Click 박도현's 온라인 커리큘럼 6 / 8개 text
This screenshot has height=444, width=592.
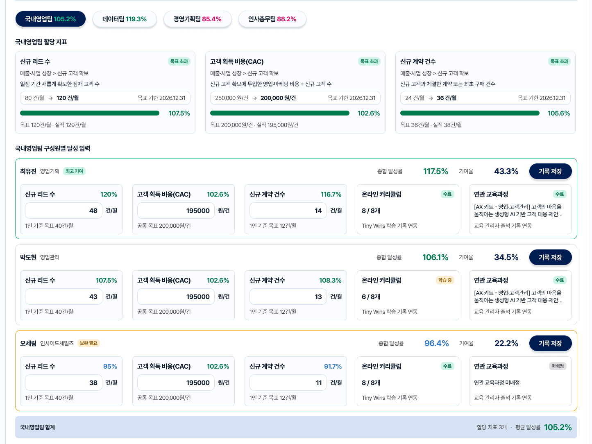(x=371, y=297)
